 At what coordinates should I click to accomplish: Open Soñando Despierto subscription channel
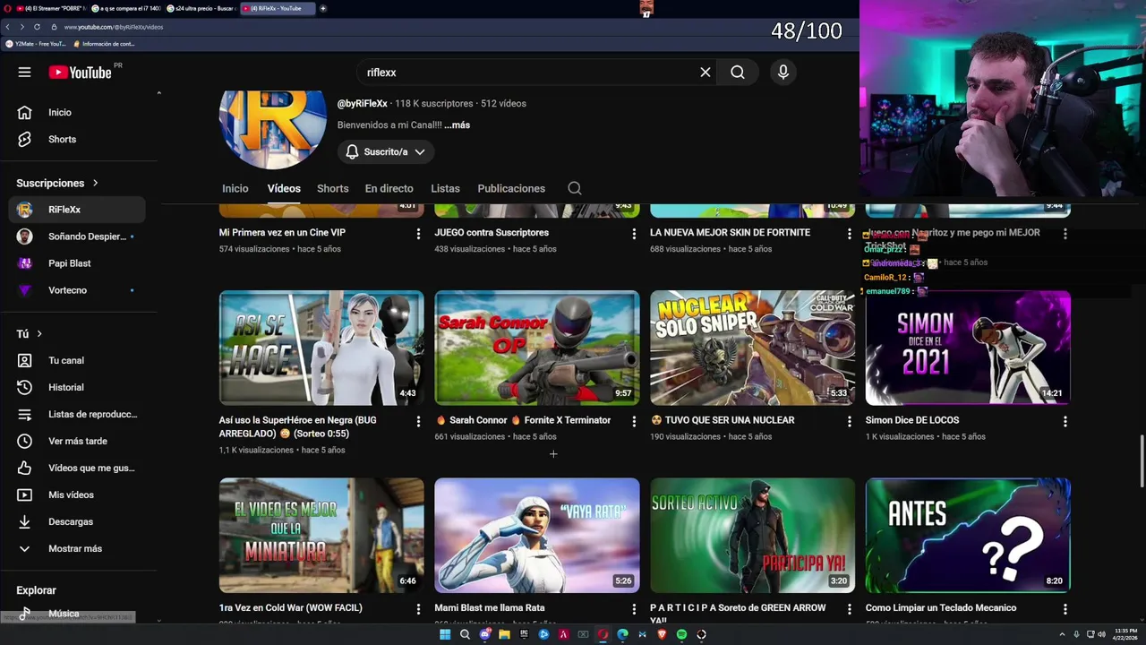(77, 236)
